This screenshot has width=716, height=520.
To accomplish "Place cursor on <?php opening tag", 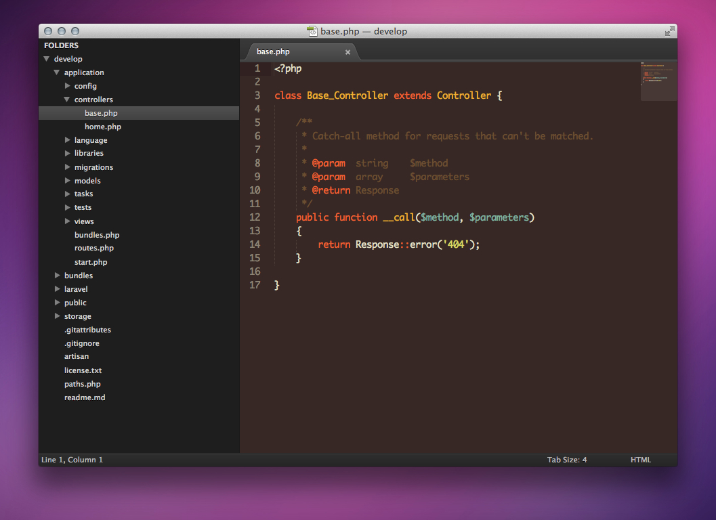I will [288, 68].
